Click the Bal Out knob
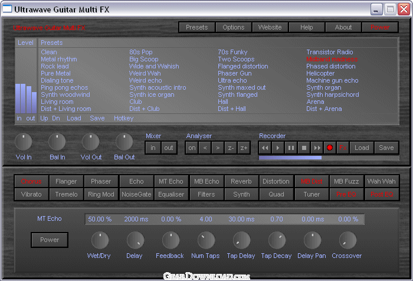Screen dimensions: 413x281 [x=124, y=142]
